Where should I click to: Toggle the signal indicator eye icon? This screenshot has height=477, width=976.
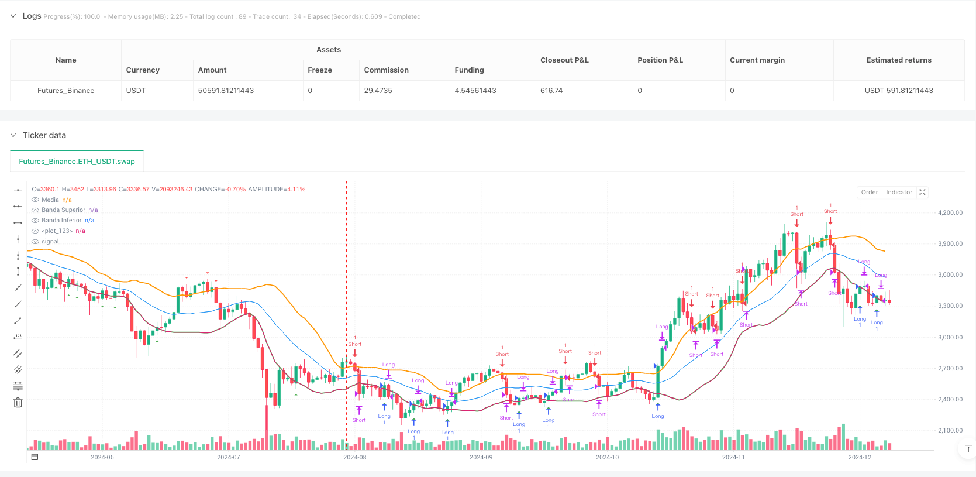[x=36, y=242]
